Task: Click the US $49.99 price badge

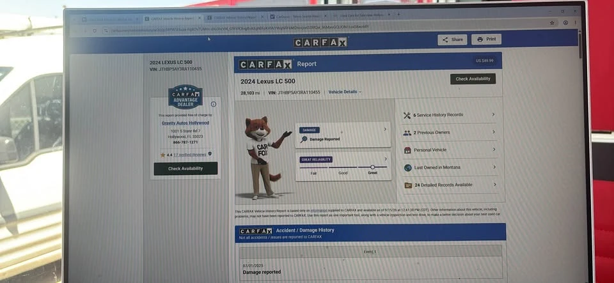Action: click(x=484, y=61)
